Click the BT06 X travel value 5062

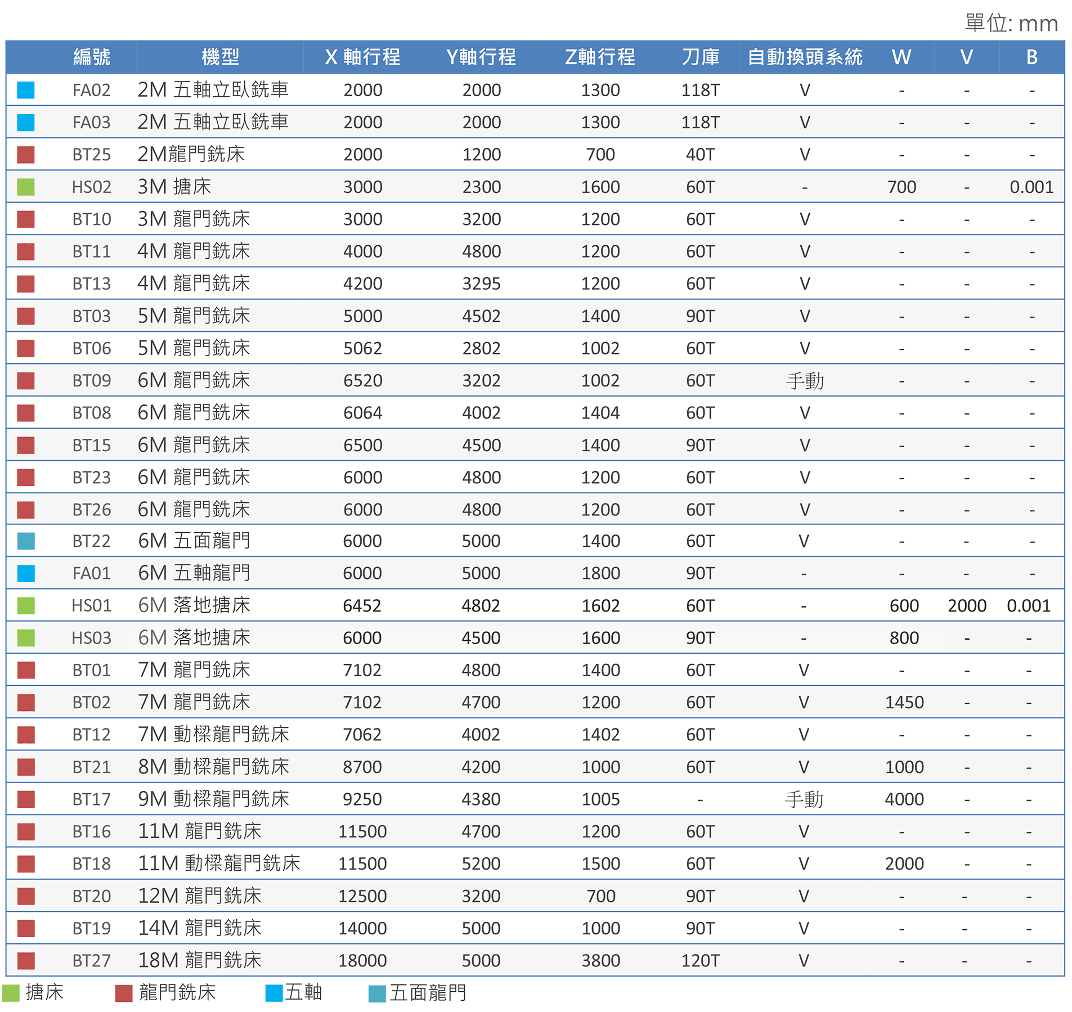pos(362,348)
